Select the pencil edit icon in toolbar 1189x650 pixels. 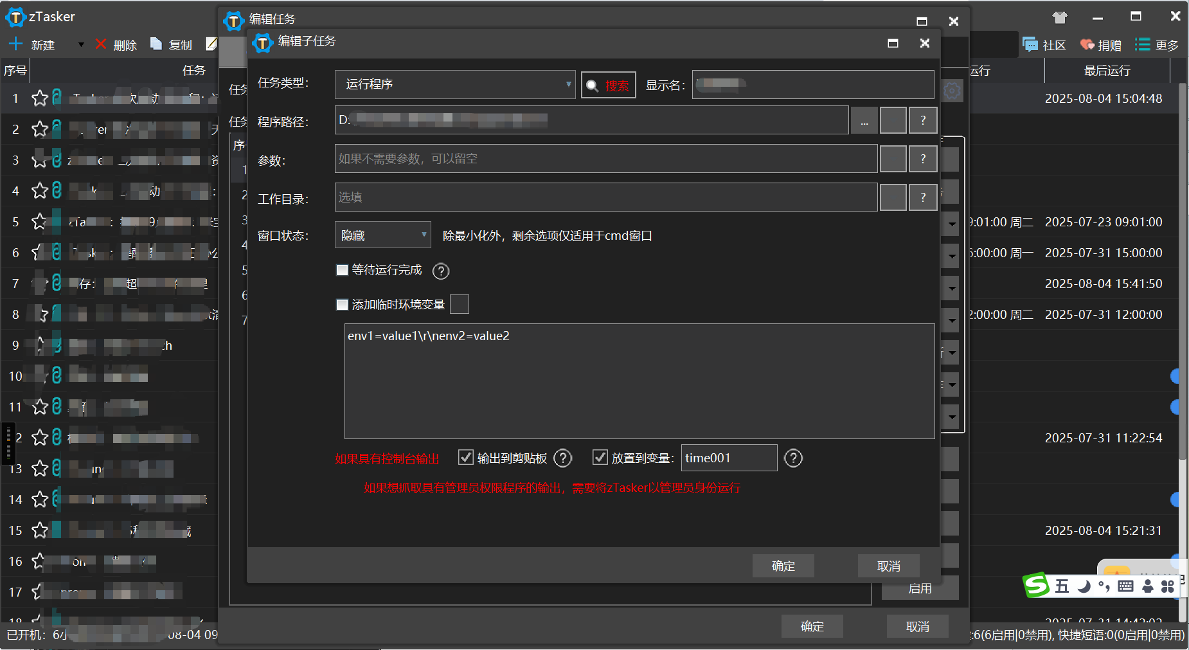click(x=211, y=43)
